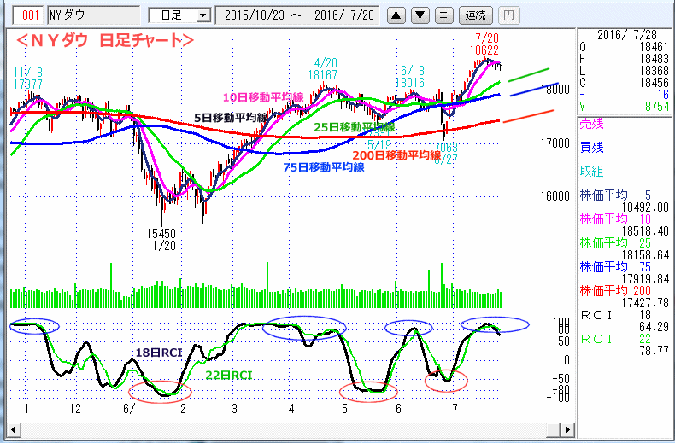The width and height of the screenshot is (675, 443).
Task: Open the 日足 timeframe dropdown arrow
Action: 202,16
